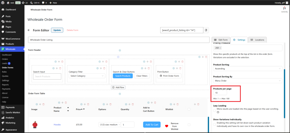
Task: Open the Select Category dropdown
Action: point(87,76)
